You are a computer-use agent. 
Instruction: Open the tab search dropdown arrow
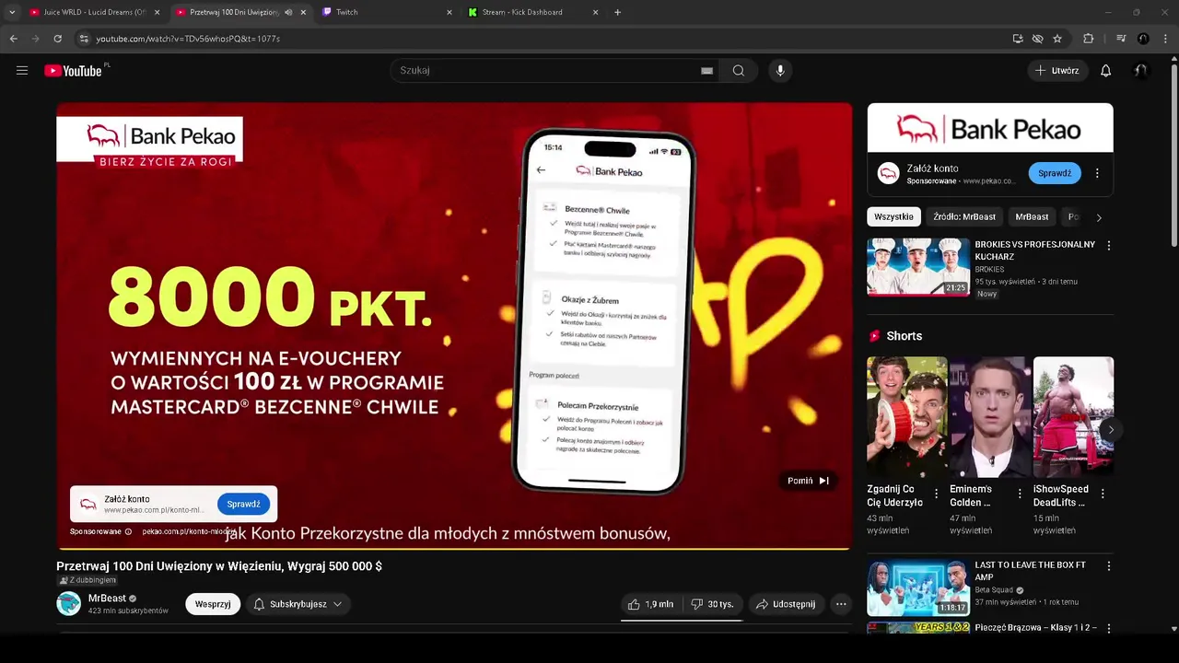pos(12,12)
